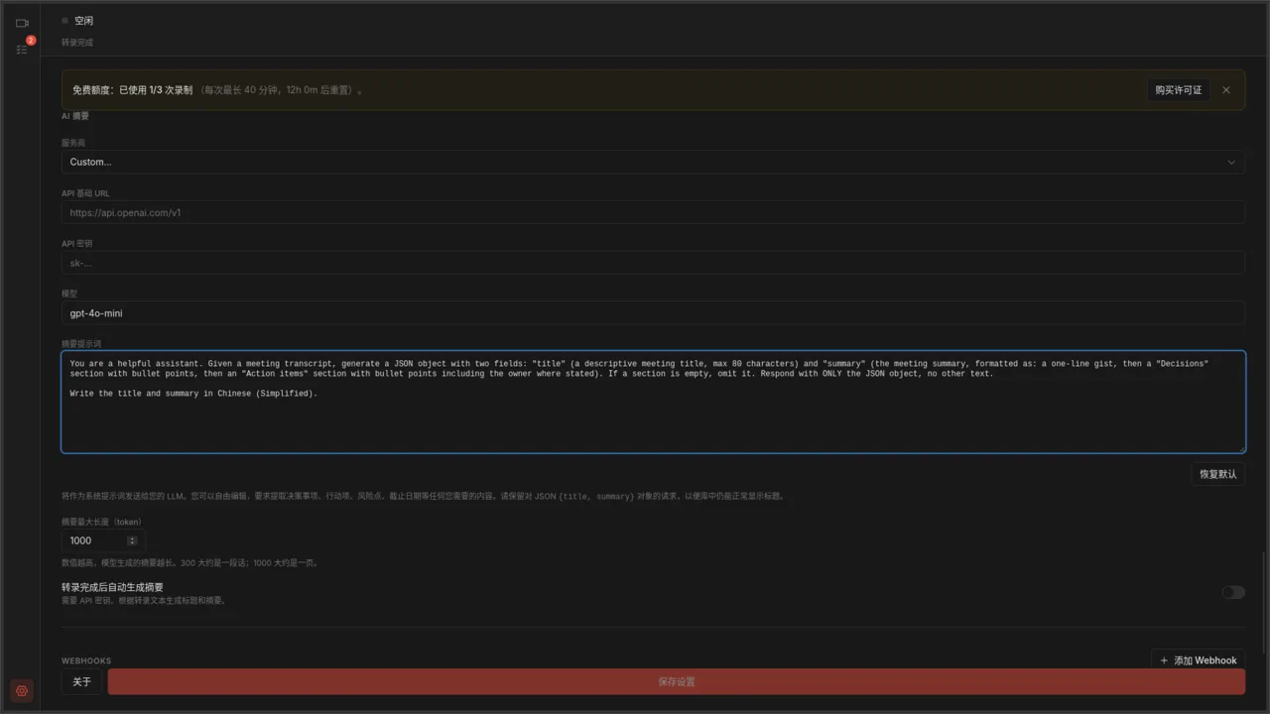The height and width of the screenshot is (714, 1270).
Task: Click the chevron arrow of provider selector
Action: 1231,162
